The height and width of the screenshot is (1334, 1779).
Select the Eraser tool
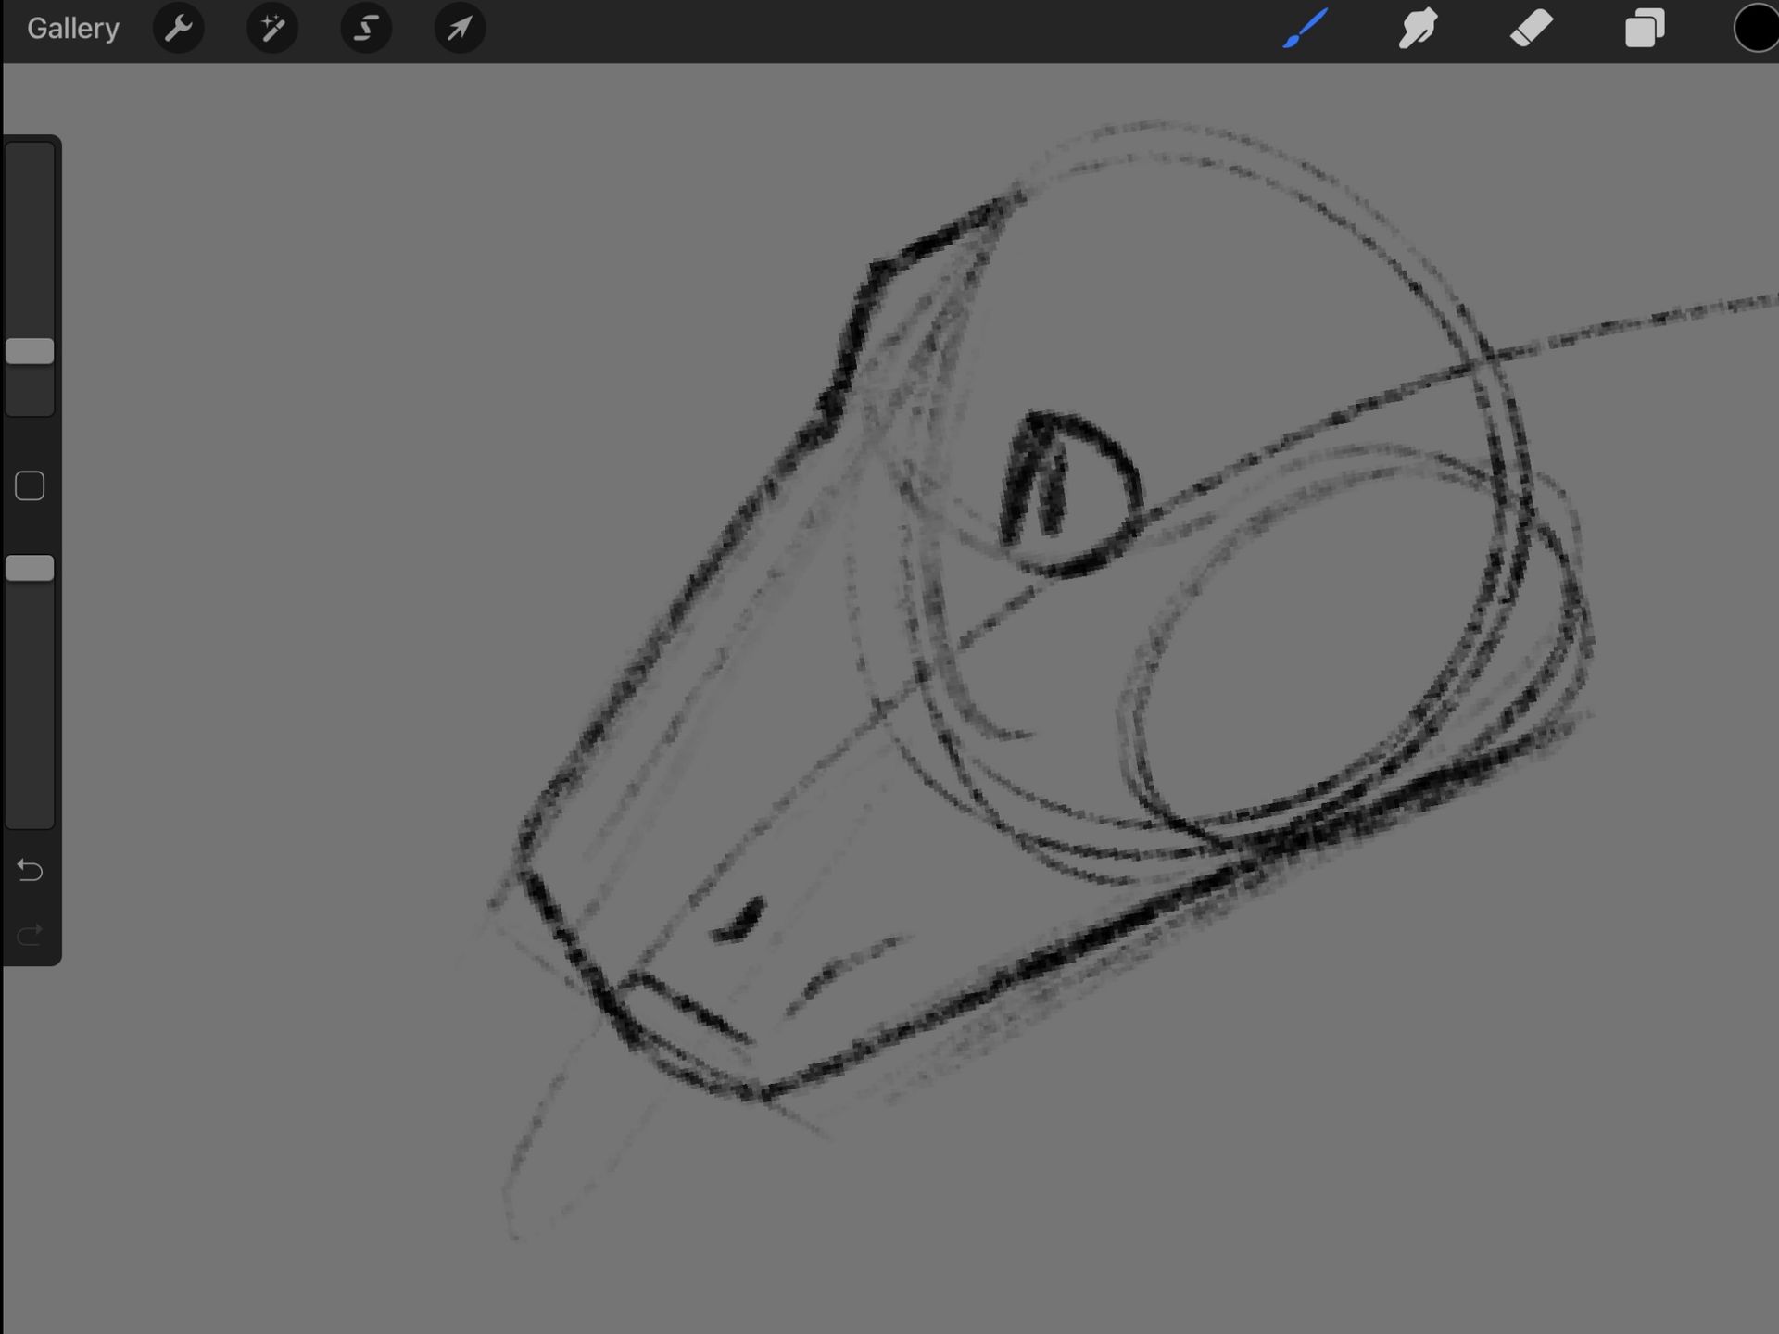pyautogui.click(x=1532, y=29)
